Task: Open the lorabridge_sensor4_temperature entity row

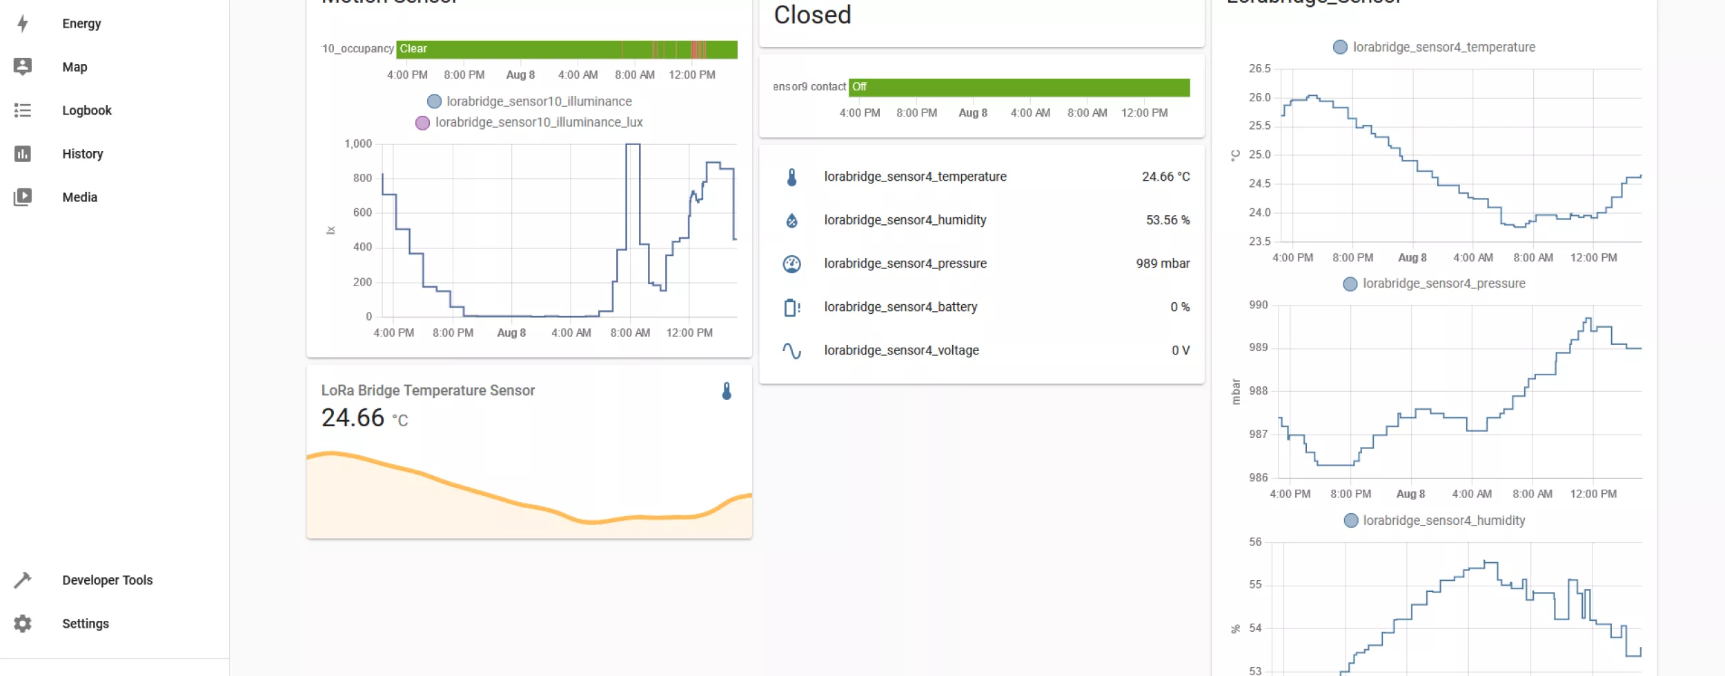Action: pos(916,177)
